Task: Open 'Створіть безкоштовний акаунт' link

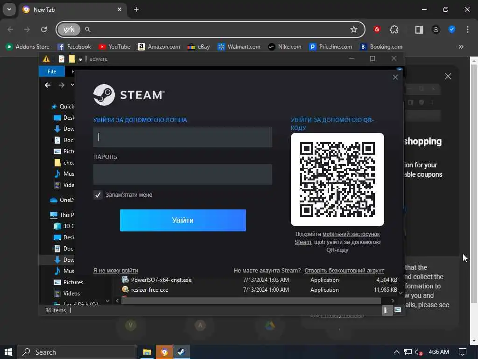Action: point(344,271)
